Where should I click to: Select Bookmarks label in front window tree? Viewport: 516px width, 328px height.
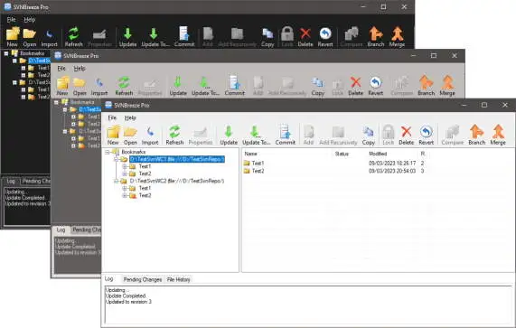tap(134, 152)
